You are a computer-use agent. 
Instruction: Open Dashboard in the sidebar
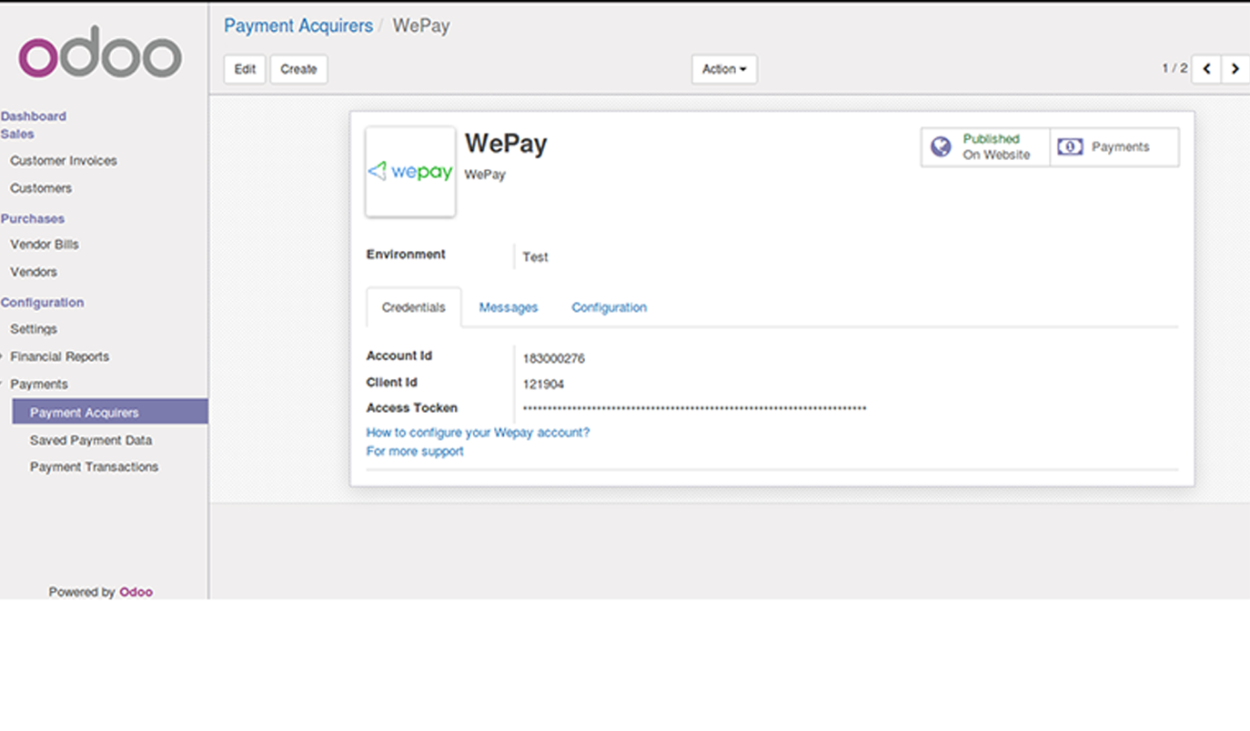point(34,116)
